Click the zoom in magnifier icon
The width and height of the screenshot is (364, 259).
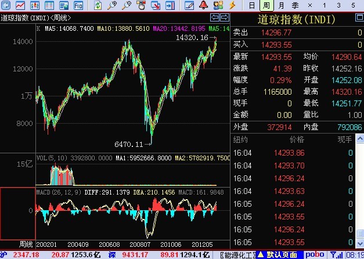pos(111,5)
